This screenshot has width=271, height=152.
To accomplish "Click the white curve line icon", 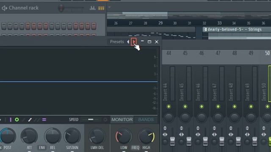I will [30, 119].
